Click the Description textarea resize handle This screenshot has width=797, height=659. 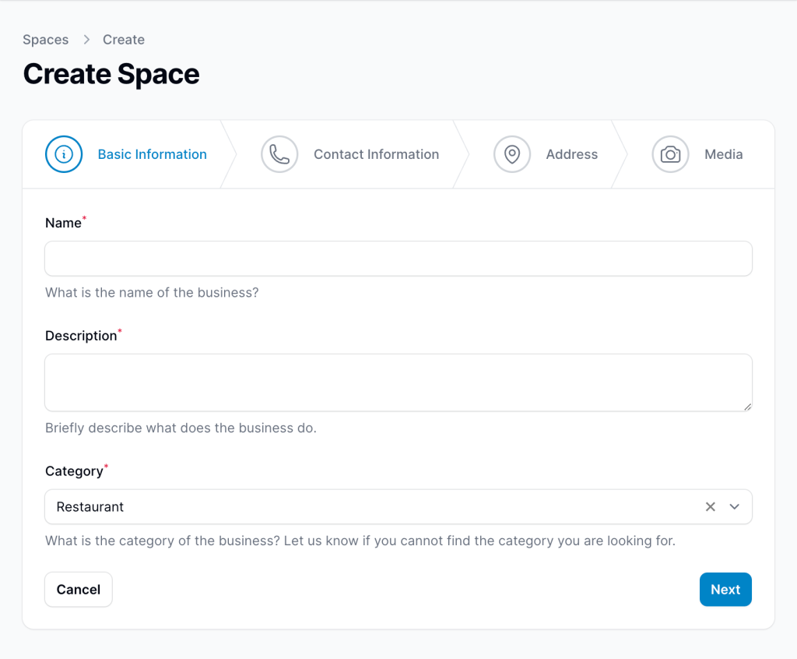point(747,406)
